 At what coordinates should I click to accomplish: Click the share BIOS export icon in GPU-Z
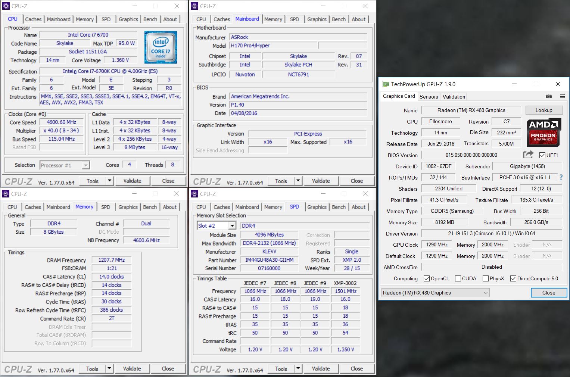(528, 155)
